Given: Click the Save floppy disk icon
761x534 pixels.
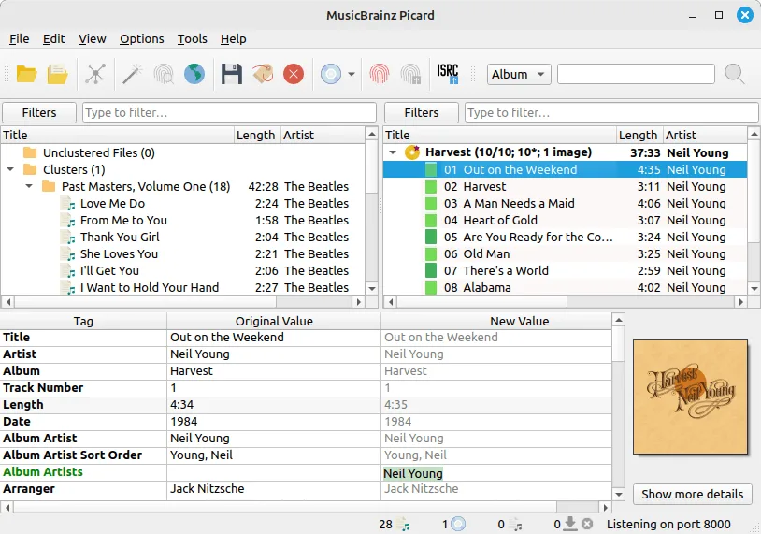Looking at the screenshot, I should [232, 74].
